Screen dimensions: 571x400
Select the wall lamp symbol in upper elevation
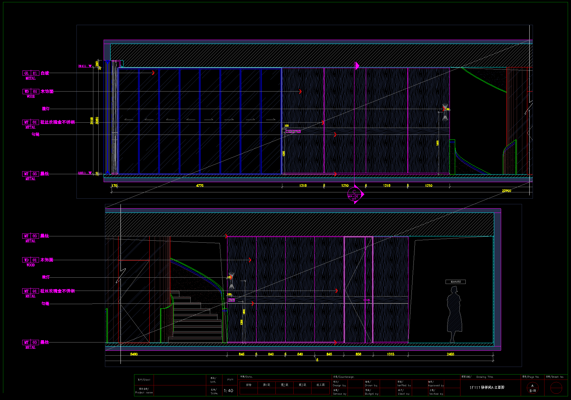pos(445,112)
